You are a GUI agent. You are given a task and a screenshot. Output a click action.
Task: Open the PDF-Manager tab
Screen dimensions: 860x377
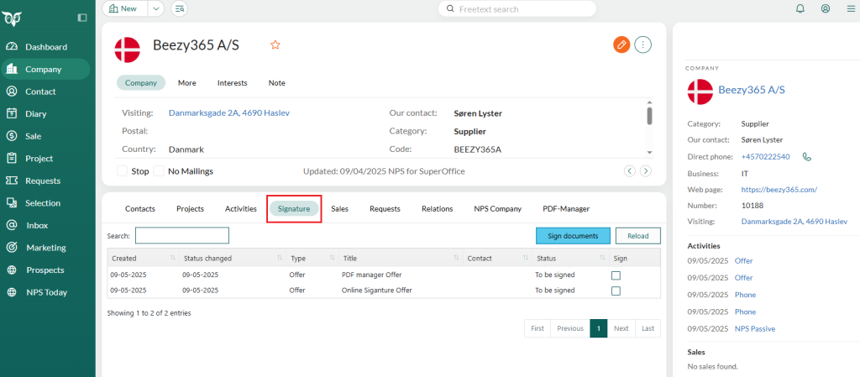[x=566, y=209]
